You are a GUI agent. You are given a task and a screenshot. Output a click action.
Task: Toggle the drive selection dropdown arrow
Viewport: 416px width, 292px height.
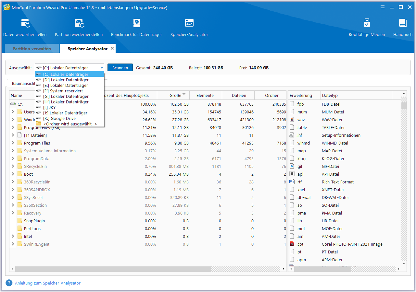coord(102,68)
